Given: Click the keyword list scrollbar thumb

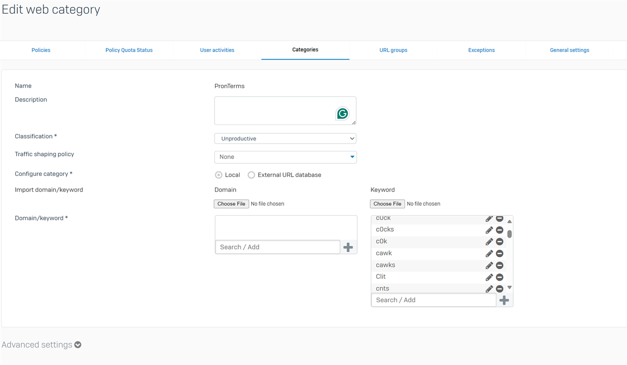Looking at the screenshot, I should (509, 234).
